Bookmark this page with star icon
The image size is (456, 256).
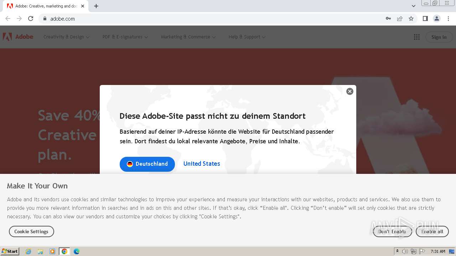point(411,18)
